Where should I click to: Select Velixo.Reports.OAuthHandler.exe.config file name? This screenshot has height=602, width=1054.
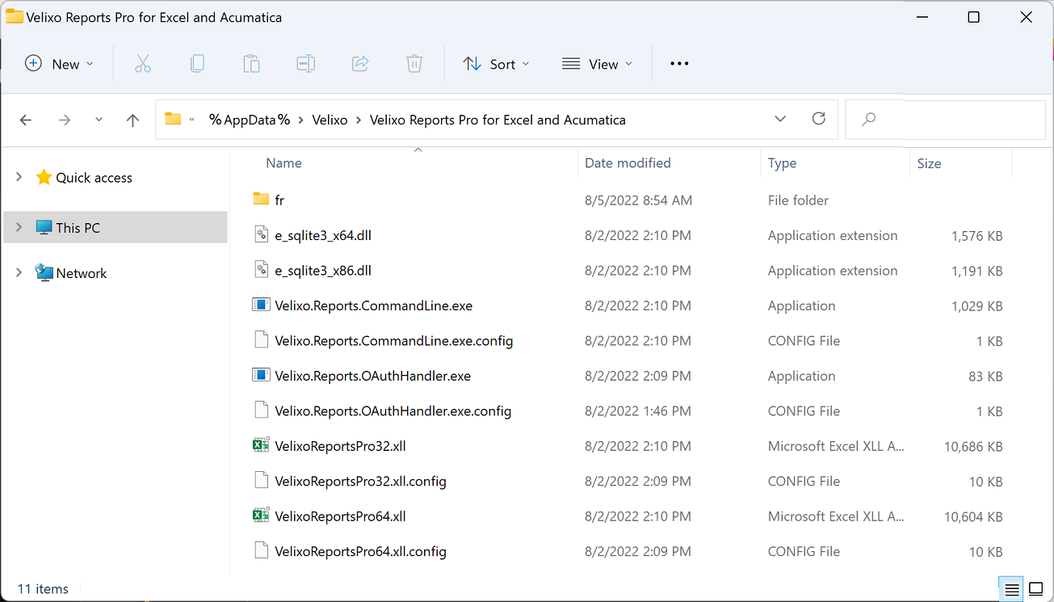click(393, 411)
